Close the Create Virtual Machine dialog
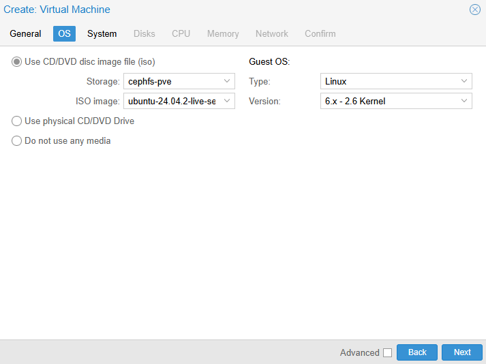The width and height of the screenshot is (486, 364). pos(475,10)
